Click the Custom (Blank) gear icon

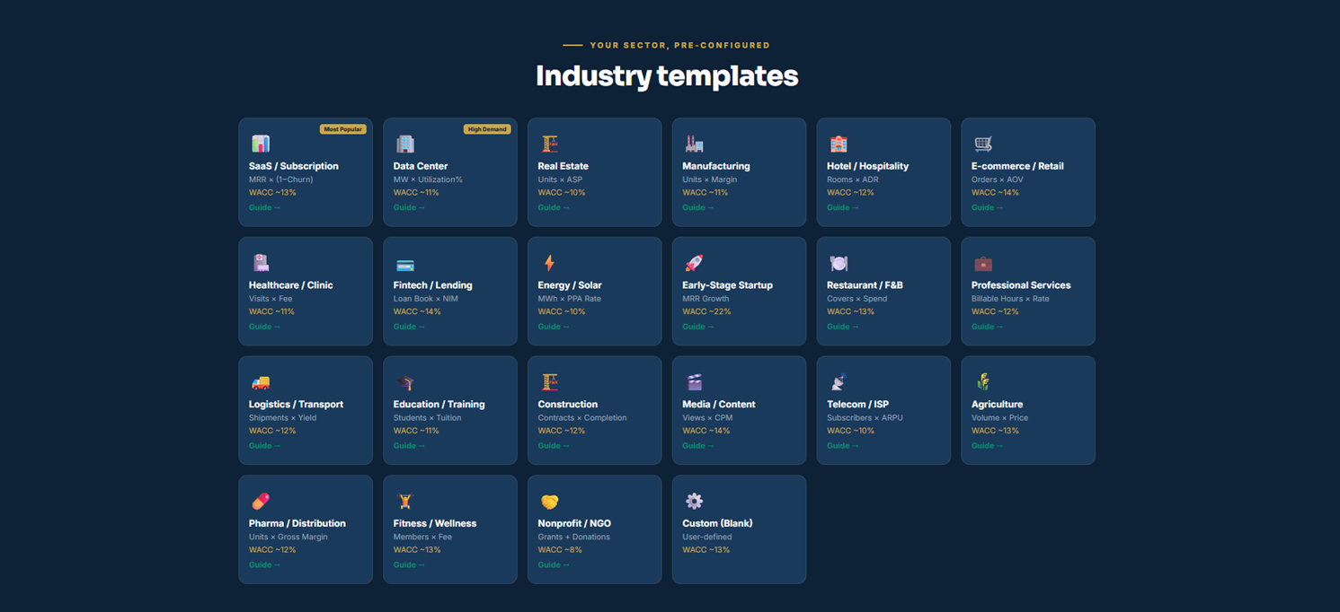click(x=694, y=501)
